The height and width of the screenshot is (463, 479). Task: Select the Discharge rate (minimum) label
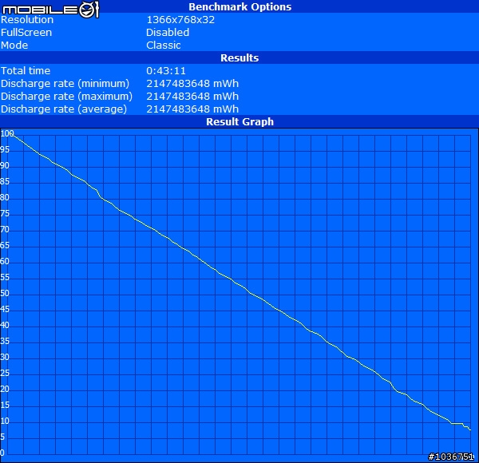point(65,84)
